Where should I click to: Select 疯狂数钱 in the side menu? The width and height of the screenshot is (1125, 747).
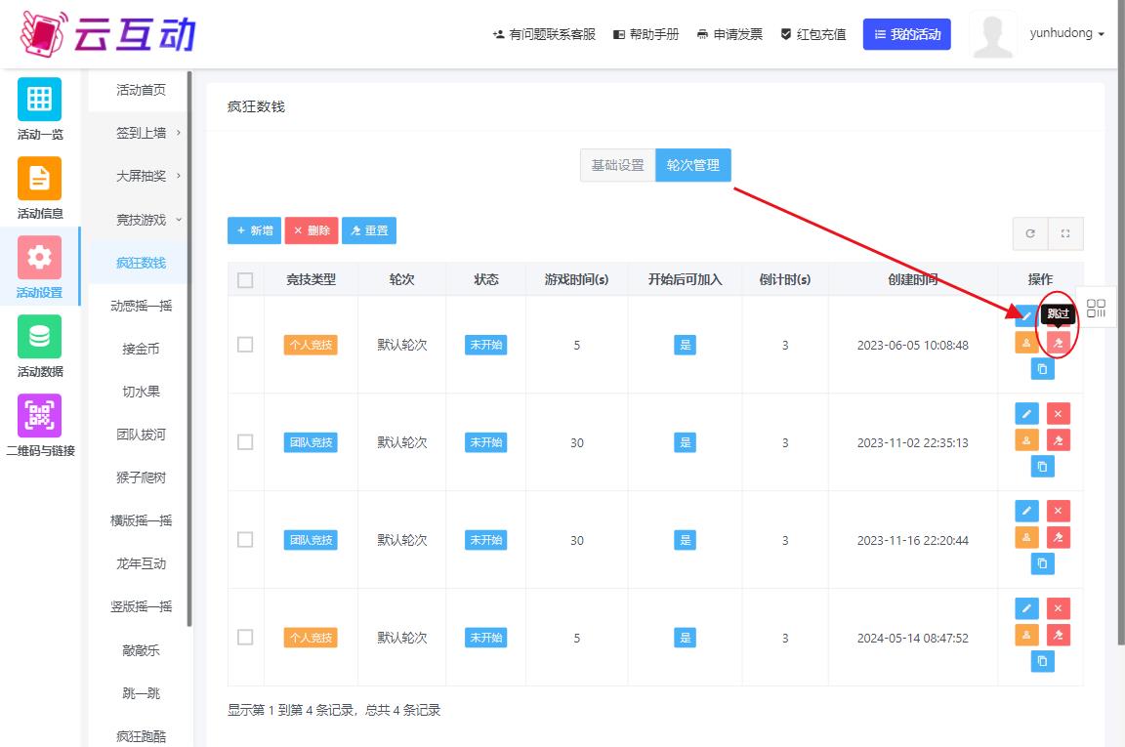[x=141, y=263]
